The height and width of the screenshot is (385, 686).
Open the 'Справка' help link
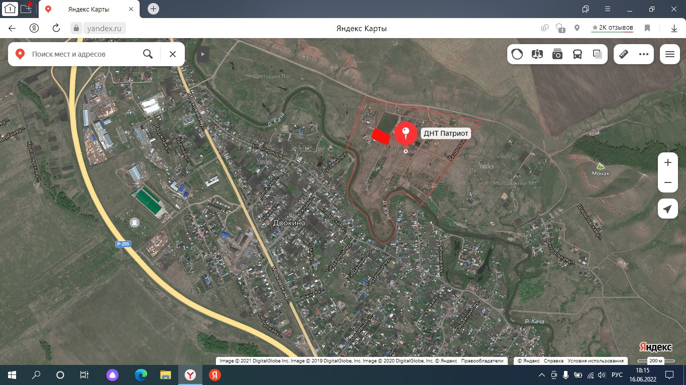pos(553,360)
